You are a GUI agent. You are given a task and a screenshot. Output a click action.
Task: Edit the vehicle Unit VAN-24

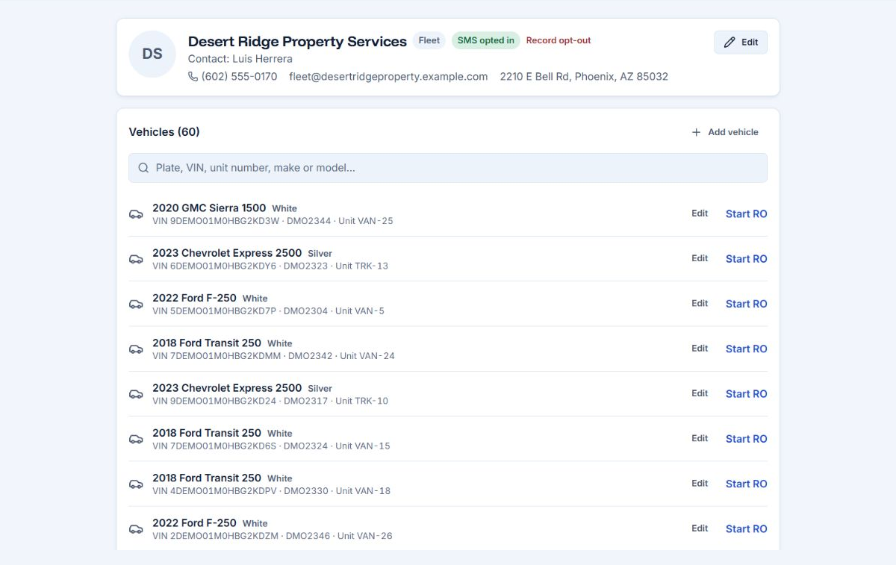click(700, 348)
